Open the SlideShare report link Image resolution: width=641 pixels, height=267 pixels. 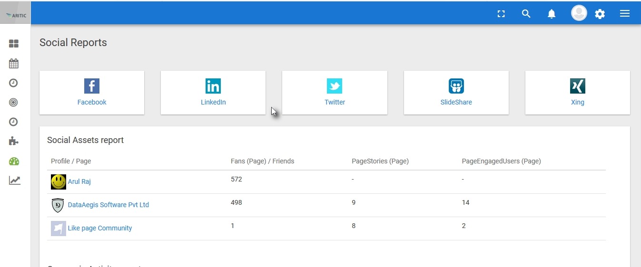[x=456, y=102]
